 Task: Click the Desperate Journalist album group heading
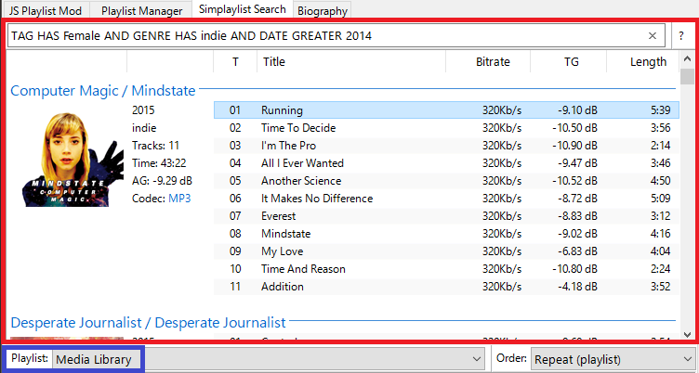[x=148, y=322]
